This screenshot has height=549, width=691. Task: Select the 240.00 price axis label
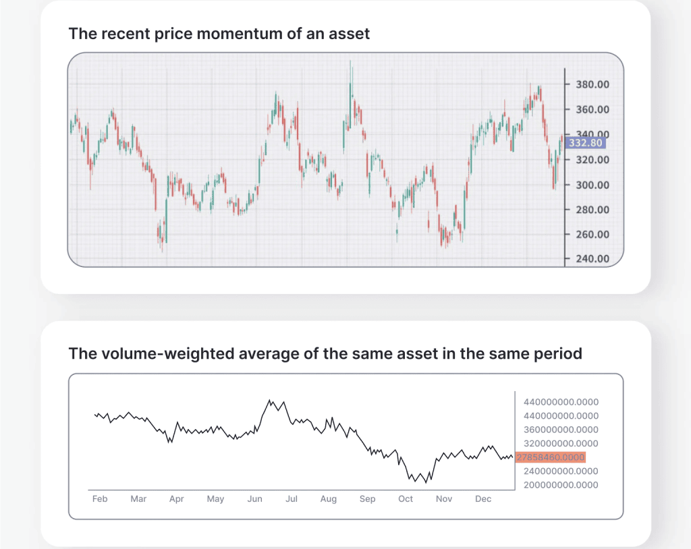pyautogui.click(x=592, y=259)
